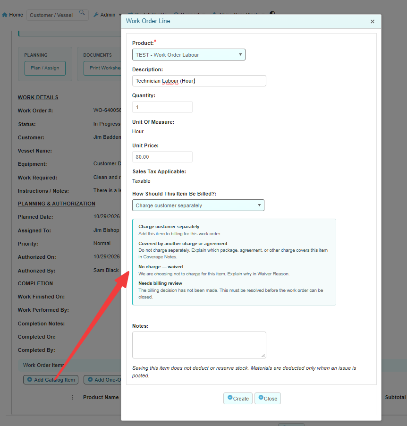Click the No charge — waived heading
The width and height of the screenshot is (407, 426).
pyautogui.click(x=161, y=267)
